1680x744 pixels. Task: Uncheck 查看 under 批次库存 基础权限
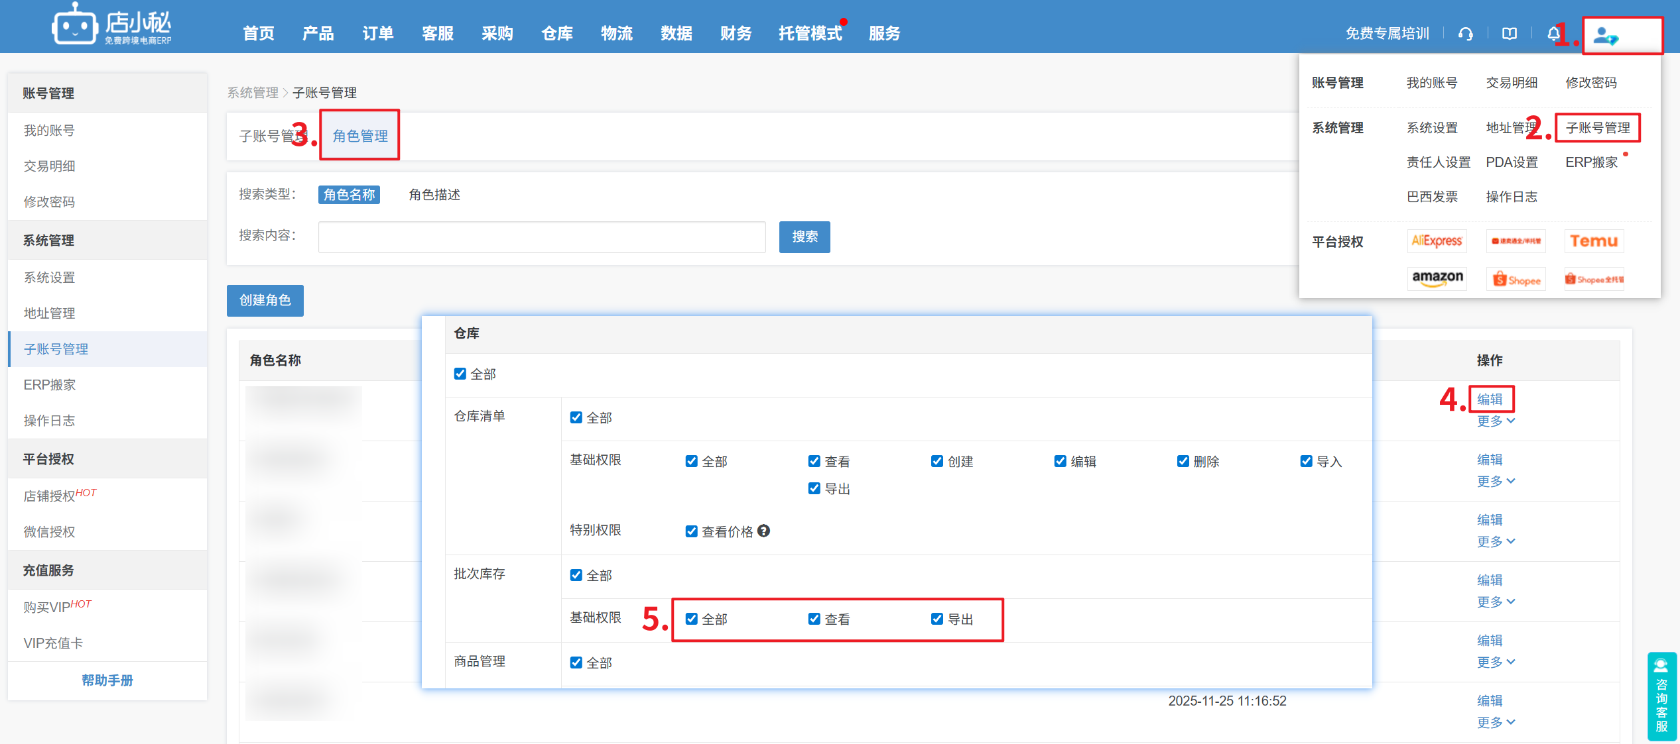[x=814, y=619]
